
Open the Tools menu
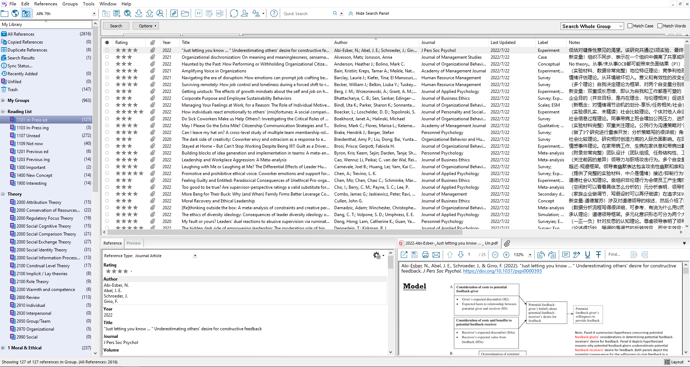pos(89,4)
